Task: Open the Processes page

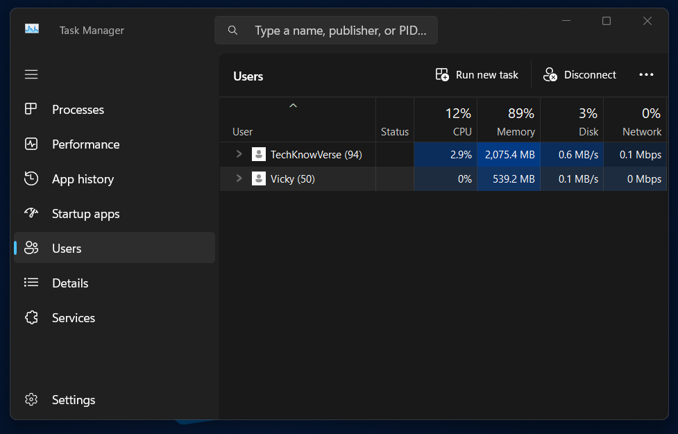Action: pyautogui.click(x=78, y=110)
